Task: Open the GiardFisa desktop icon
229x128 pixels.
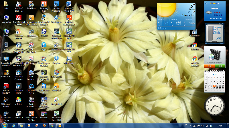Action: pyautogui.click(x=56, y=87)
